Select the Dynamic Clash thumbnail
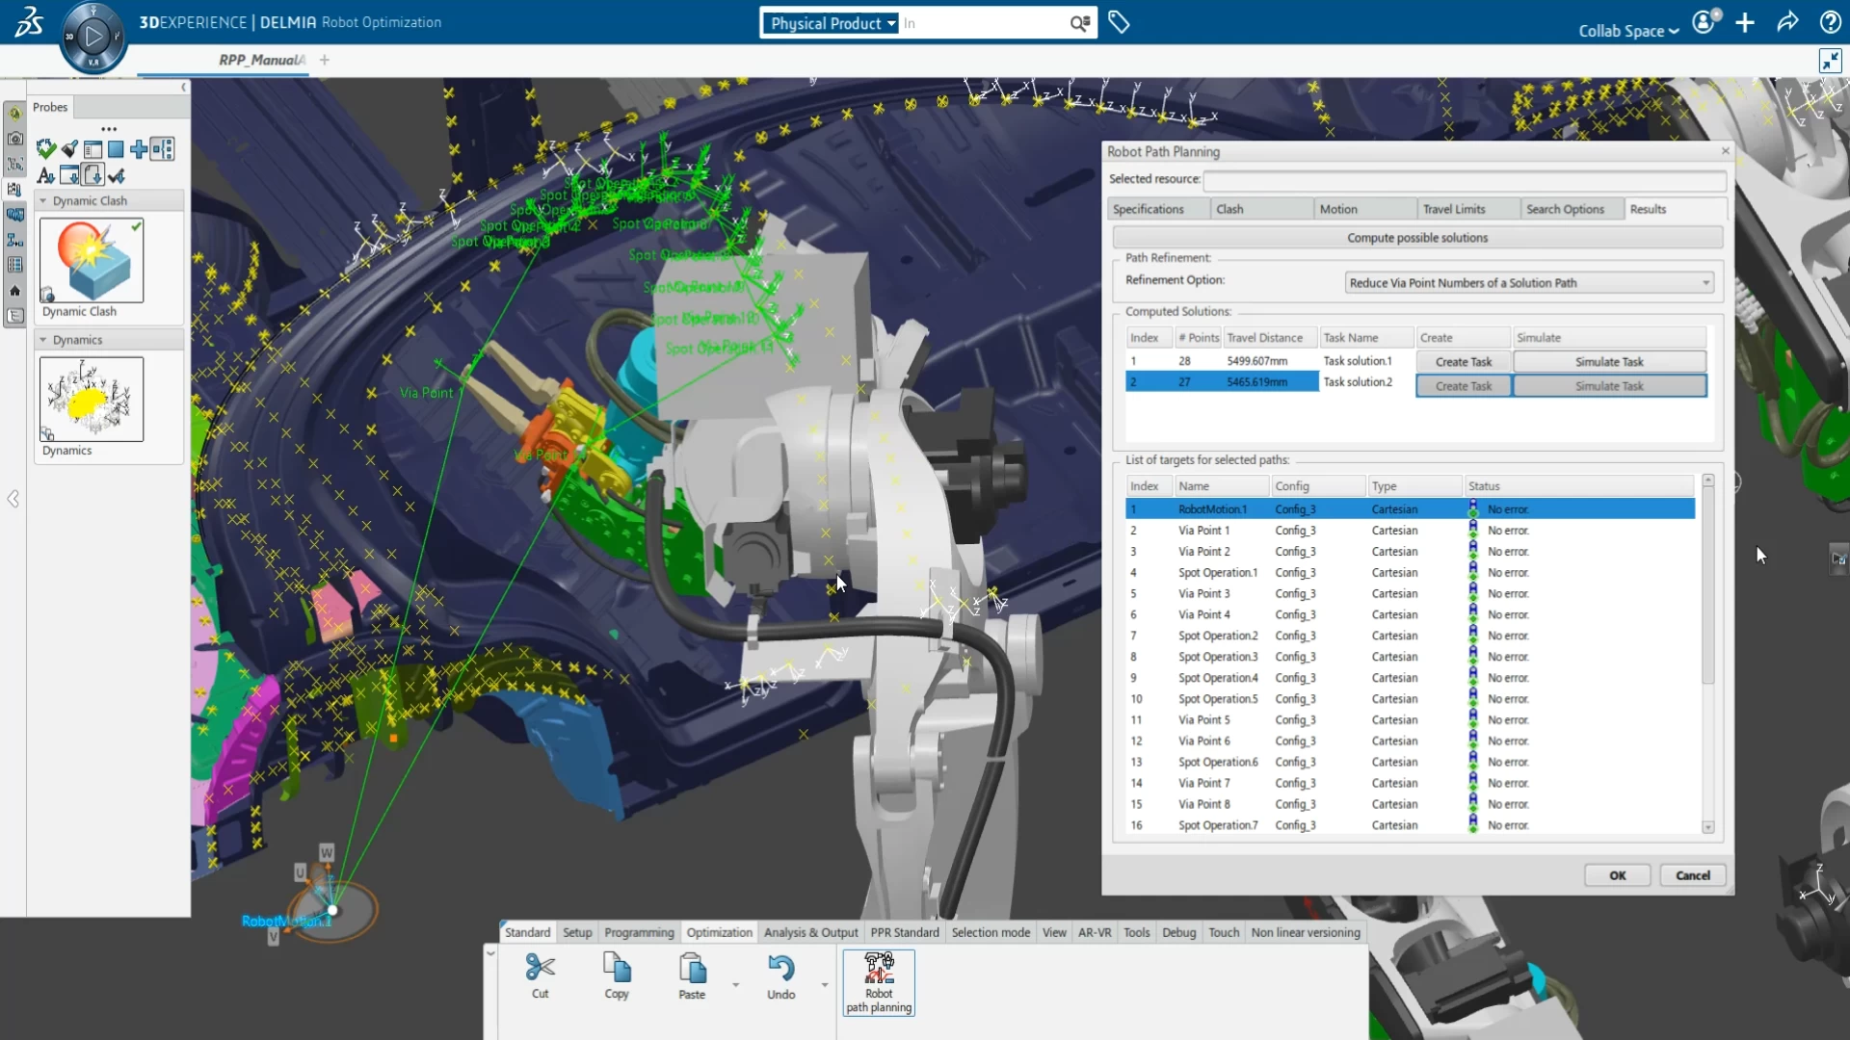 [92, 260]
